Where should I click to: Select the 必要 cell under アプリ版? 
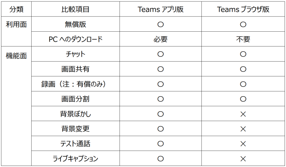pos(161,39)
